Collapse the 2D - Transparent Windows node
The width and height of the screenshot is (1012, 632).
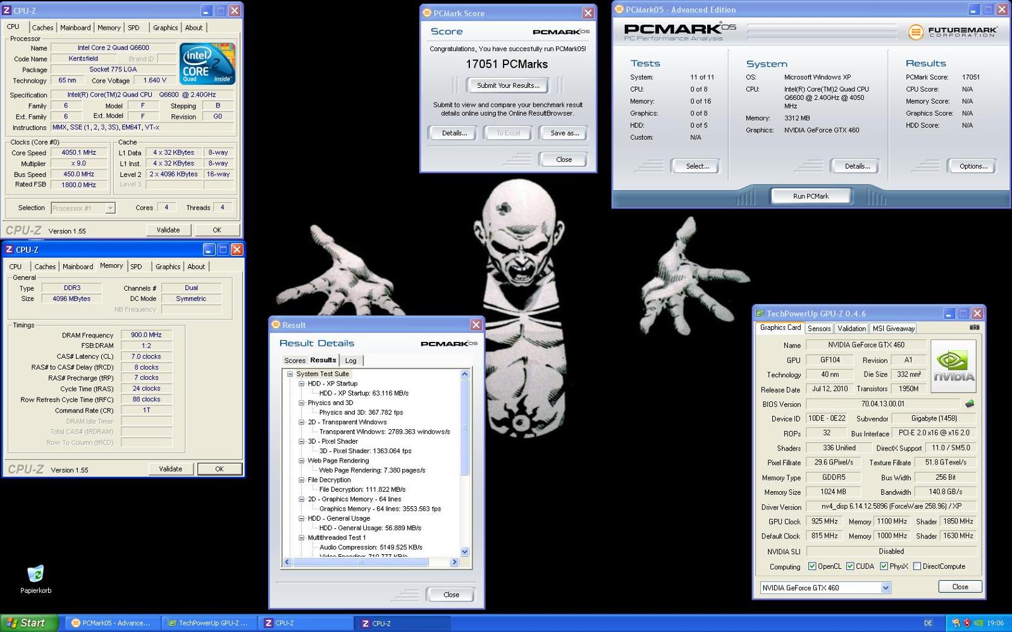coord(302,422)
